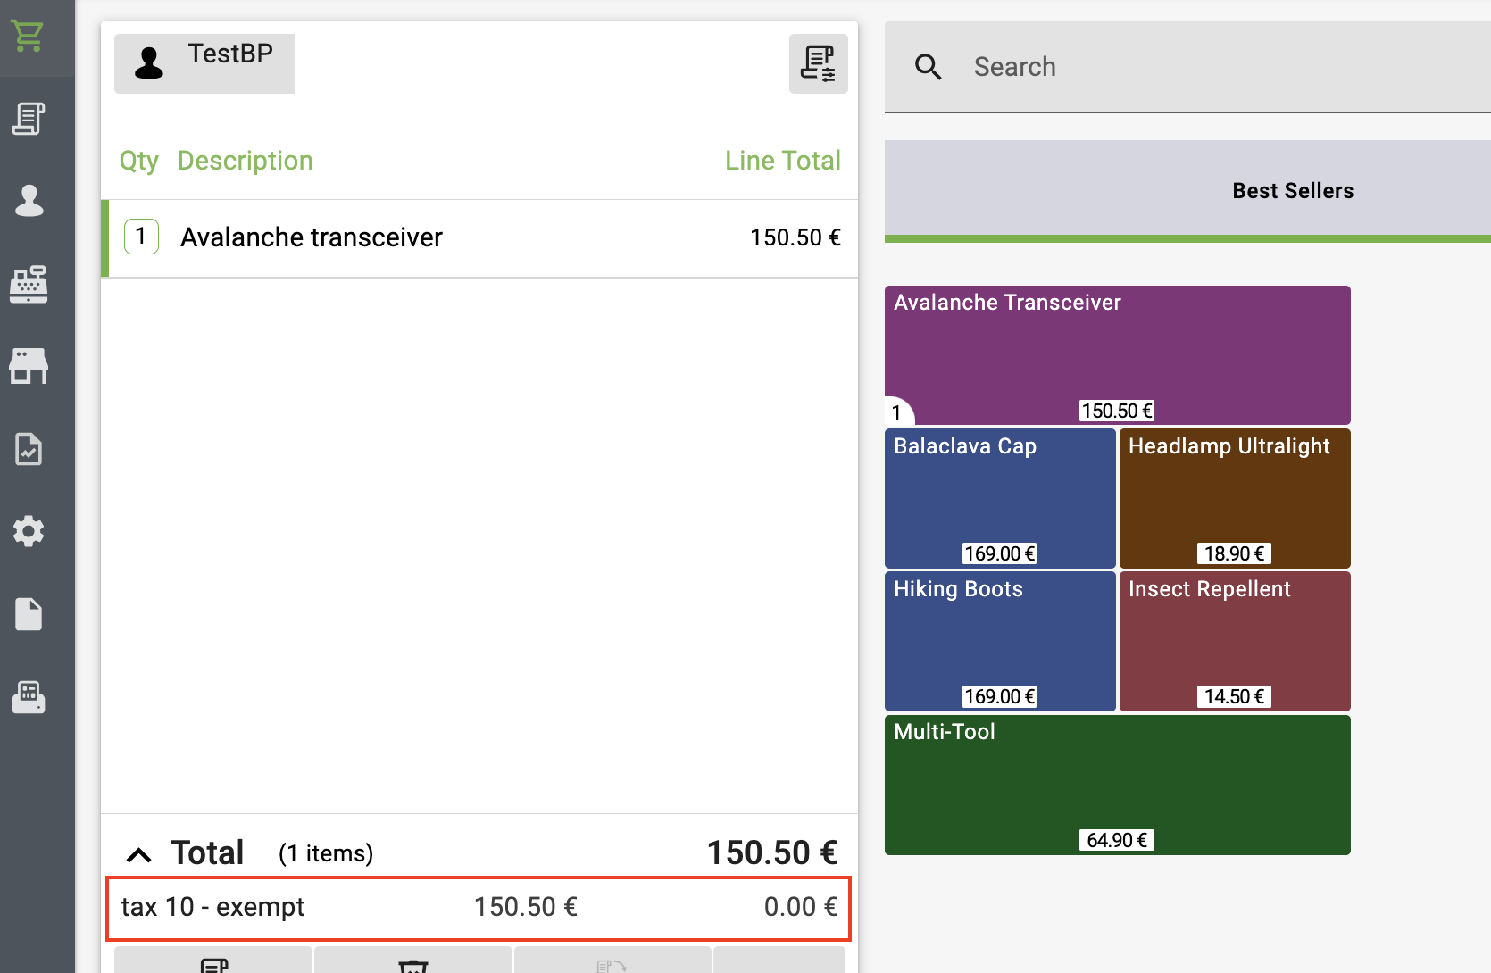
Task: Add the Multi-Tool product tile
Action: pyautogui.click(x=1117, y=785)
